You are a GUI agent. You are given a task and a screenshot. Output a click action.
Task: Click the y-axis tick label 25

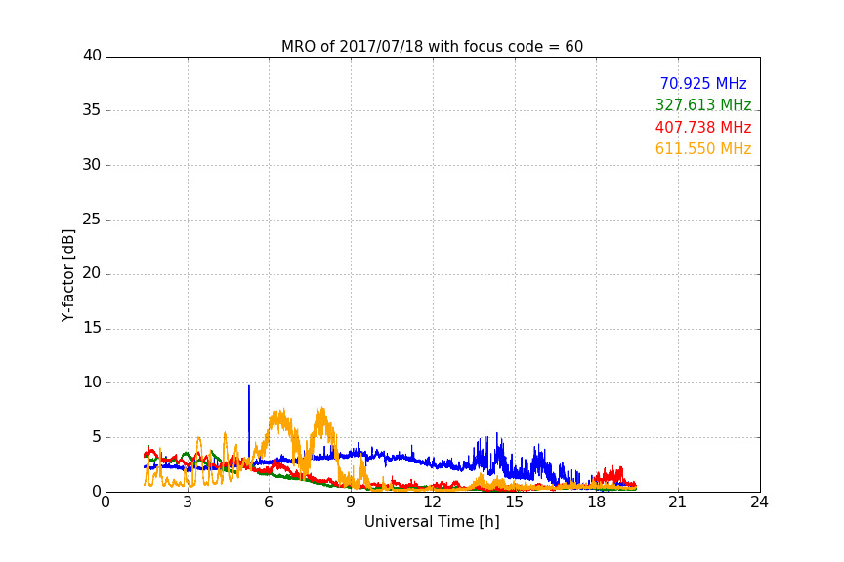coord(92,219)
